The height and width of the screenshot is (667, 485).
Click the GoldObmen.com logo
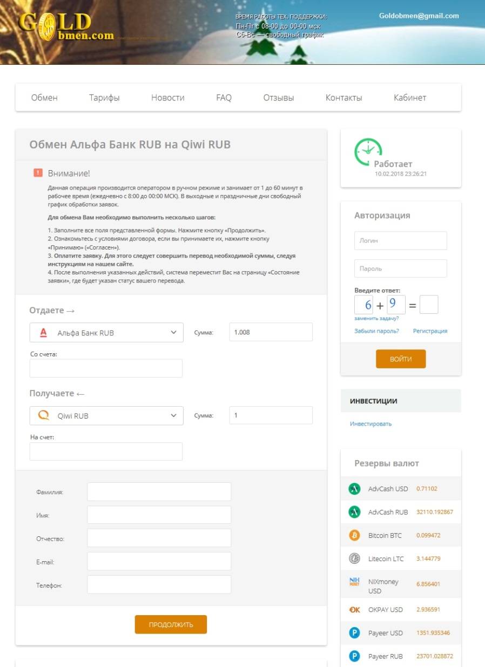[x=66, y=28]
